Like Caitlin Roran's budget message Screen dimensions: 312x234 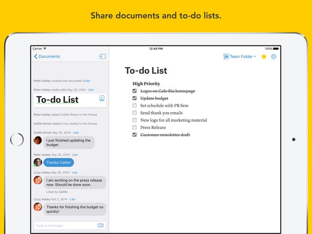click(76, 133)
